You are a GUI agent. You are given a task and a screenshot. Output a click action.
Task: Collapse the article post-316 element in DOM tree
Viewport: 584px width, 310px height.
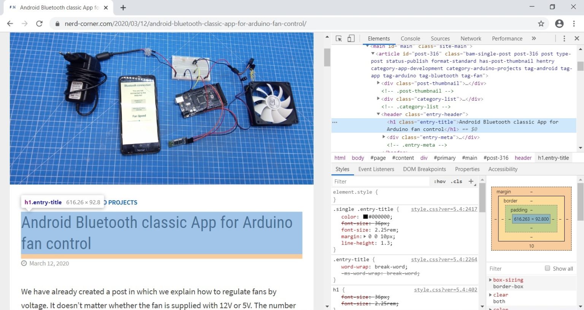(373, 54)
